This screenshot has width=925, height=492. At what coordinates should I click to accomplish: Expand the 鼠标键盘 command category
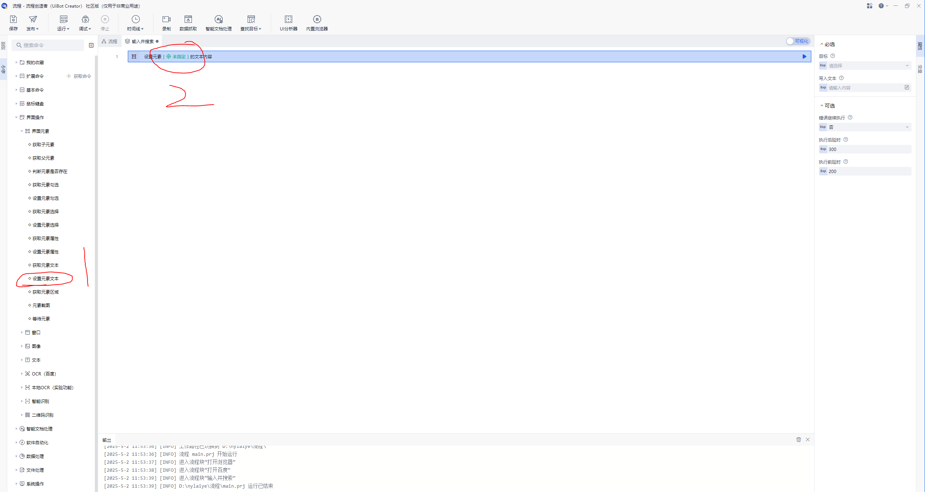tap(35, 104)
